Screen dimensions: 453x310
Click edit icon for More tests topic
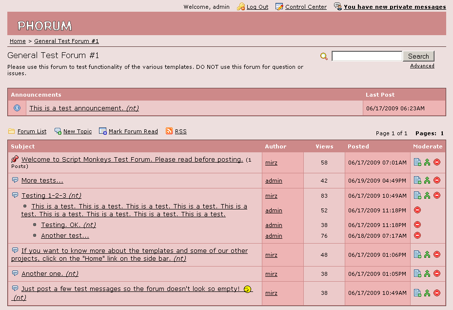pos(417,180)
